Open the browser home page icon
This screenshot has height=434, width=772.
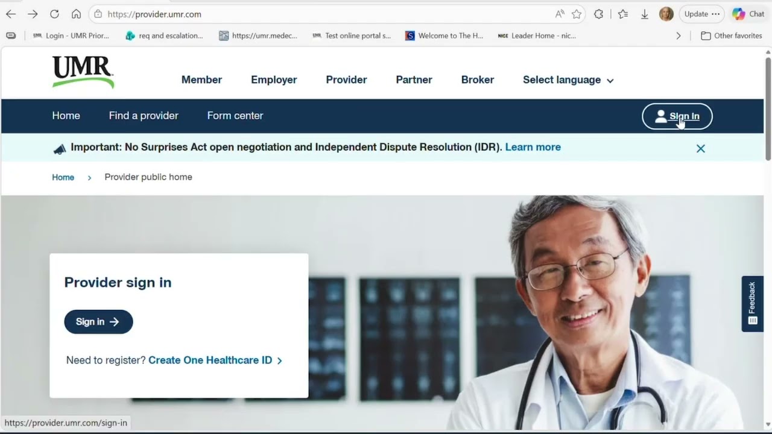click(x=76, y=14)
